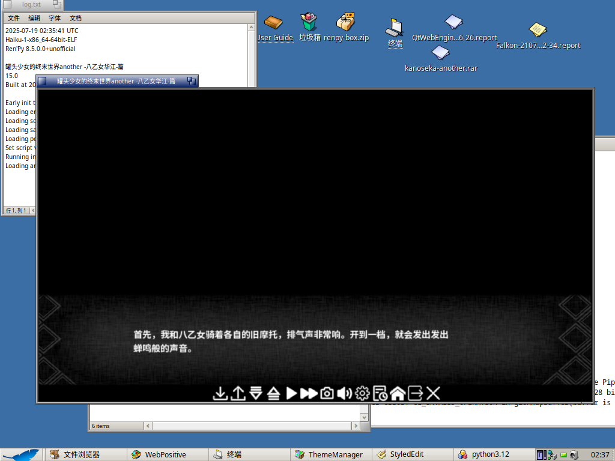Return to main menu via house icon
The width and height of the screenshot is (615, 461).
point(398,393)
